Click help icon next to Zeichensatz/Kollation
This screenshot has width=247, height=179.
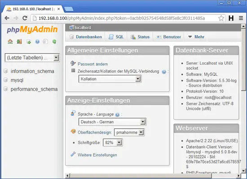click(164, 72)
